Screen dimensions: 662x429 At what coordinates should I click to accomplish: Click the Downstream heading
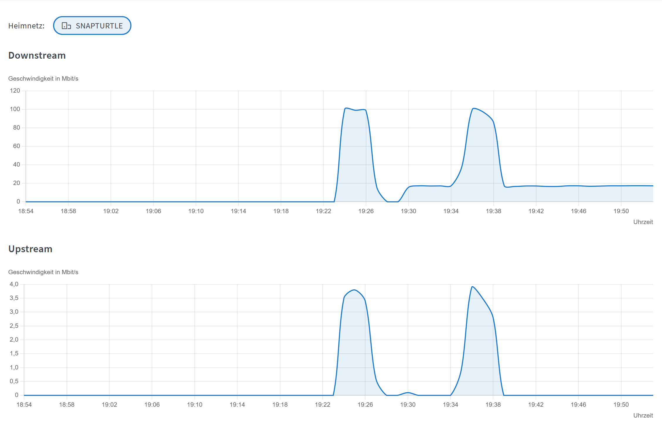pos(37,55)
